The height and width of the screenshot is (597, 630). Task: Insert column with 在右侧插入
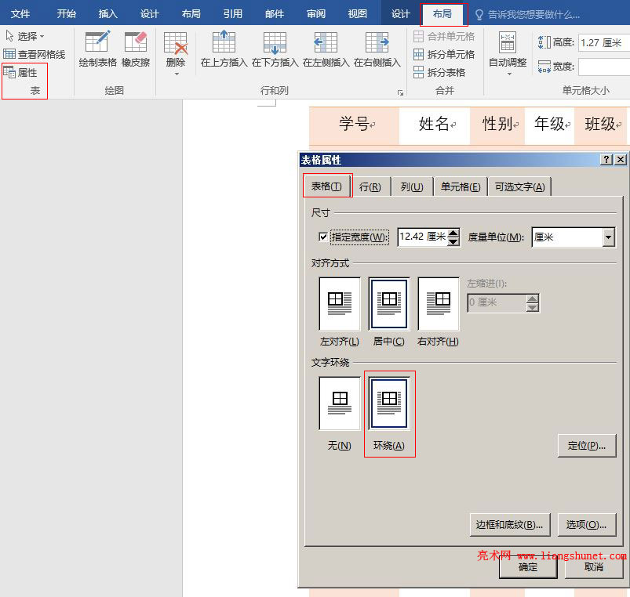377,49
